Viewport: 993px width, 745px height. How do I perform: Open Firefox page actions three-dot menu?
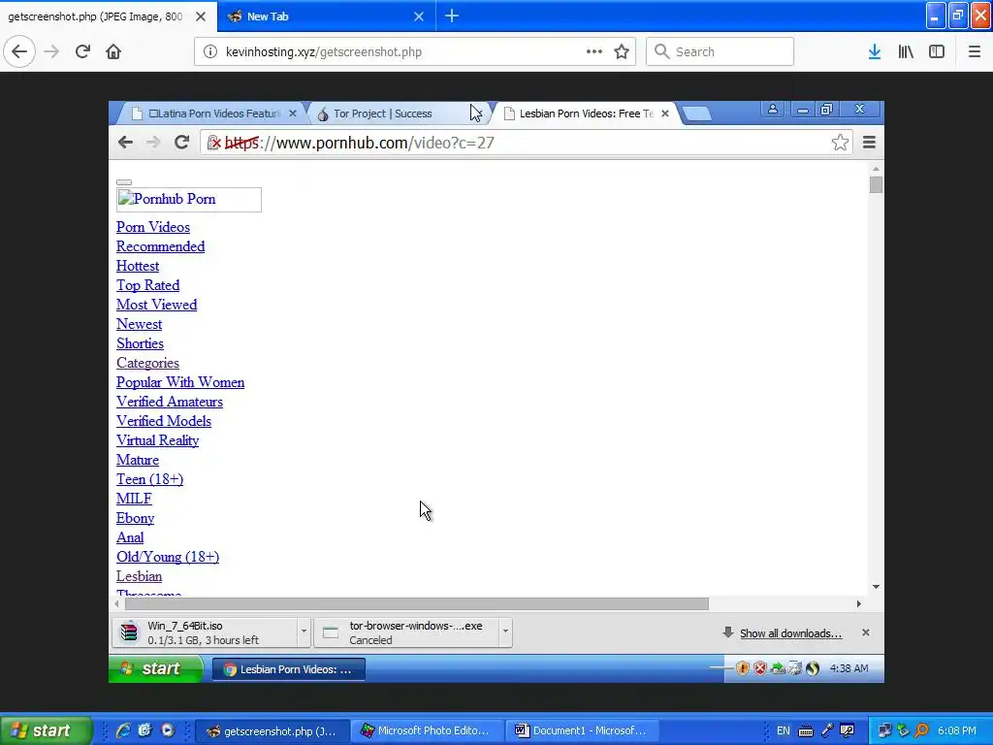coord(594,52)
